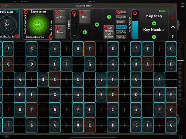186x139 pixels.
Task: Select the highlighted blue guitar model preset
Action: click(x=121, y=27)
